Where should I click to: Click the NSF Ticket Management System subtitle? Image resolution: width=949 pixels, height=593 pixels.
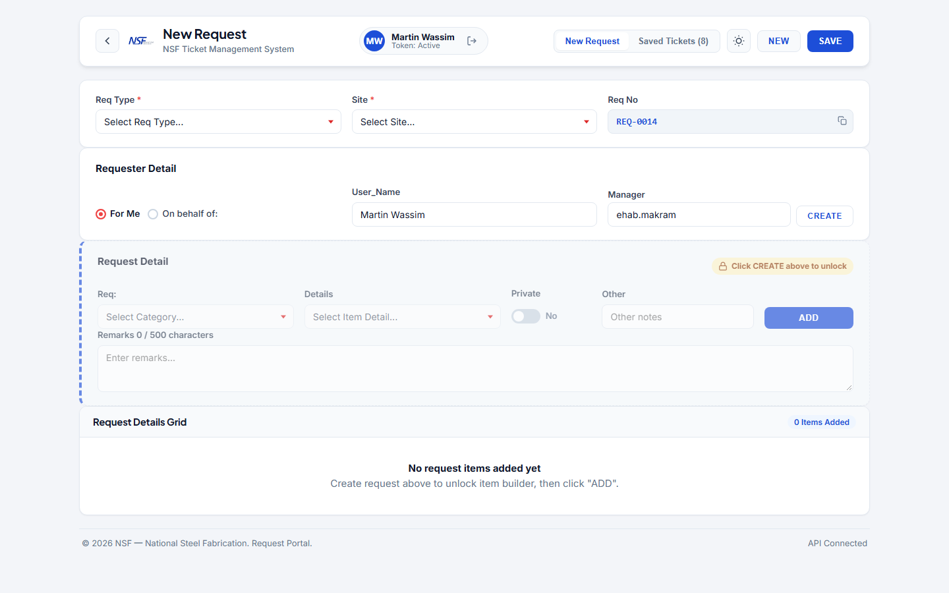click(229, 49)
